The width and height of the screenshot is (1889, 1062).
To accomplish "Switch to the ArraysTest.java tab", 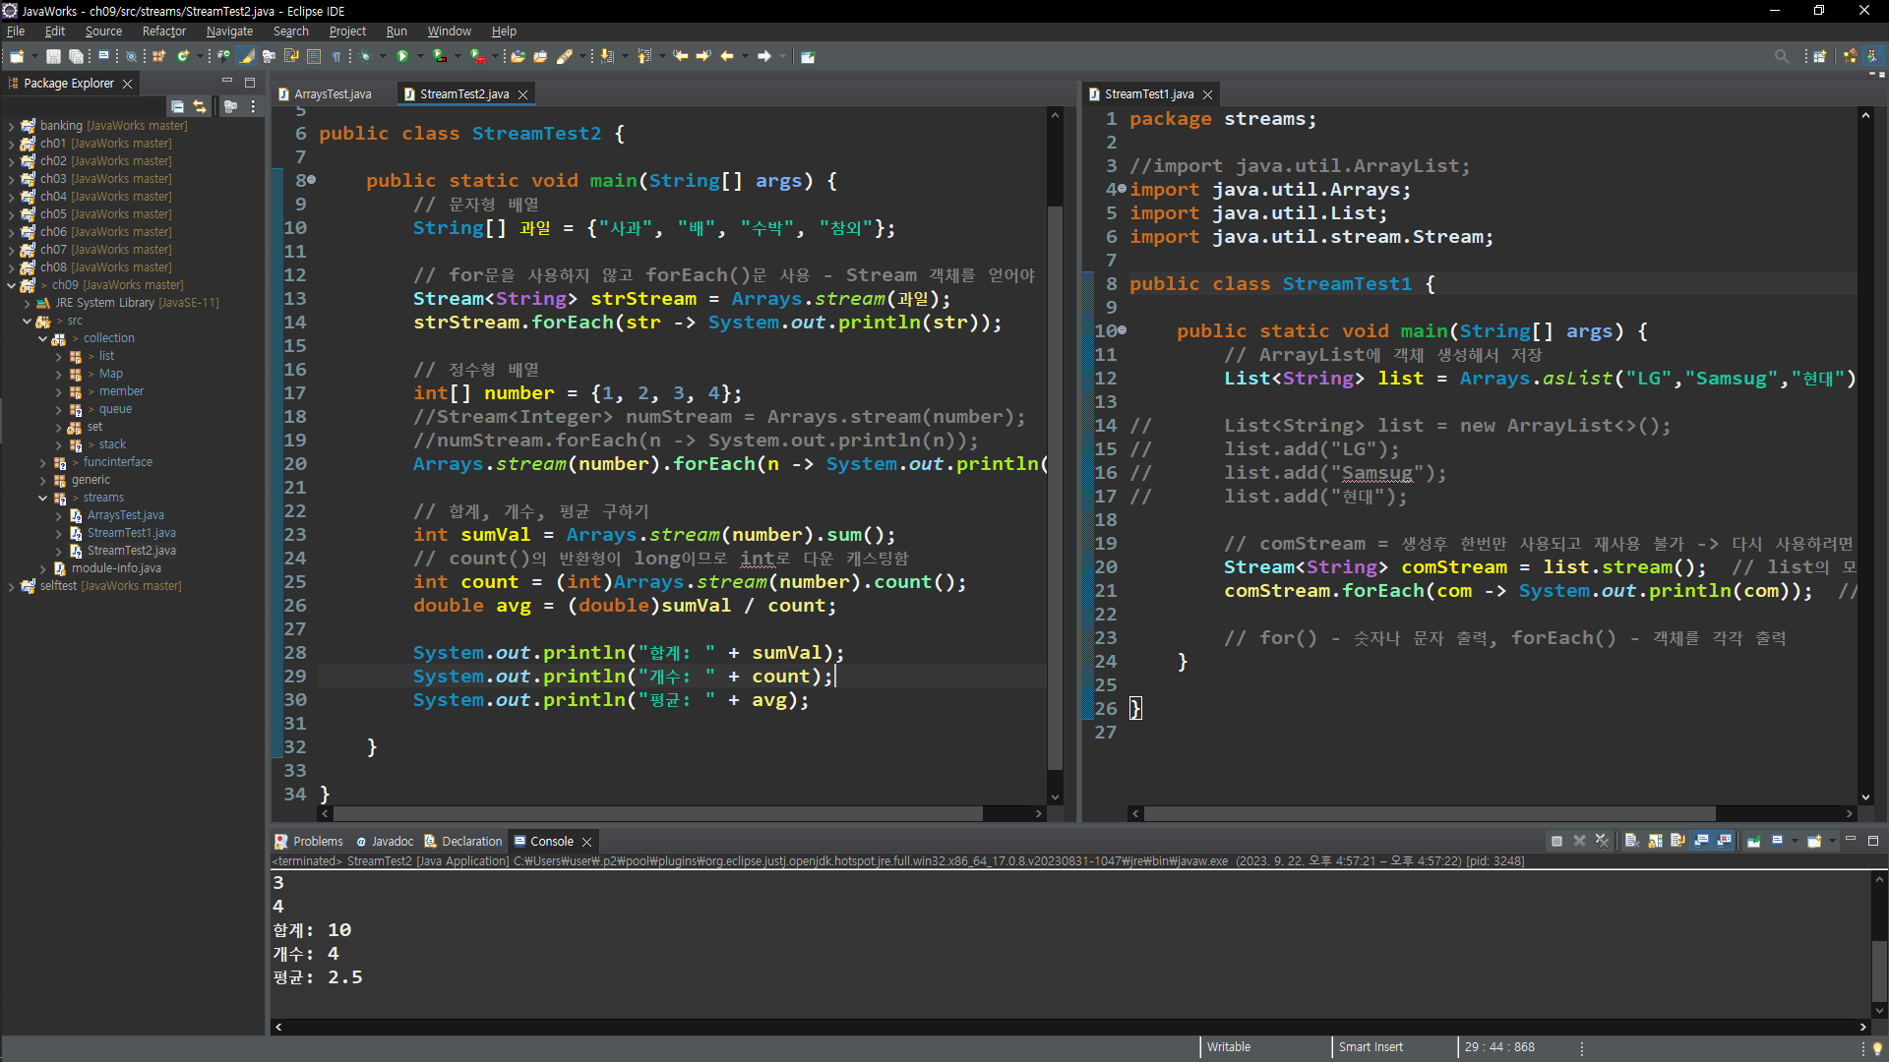I will coord(333,94).
